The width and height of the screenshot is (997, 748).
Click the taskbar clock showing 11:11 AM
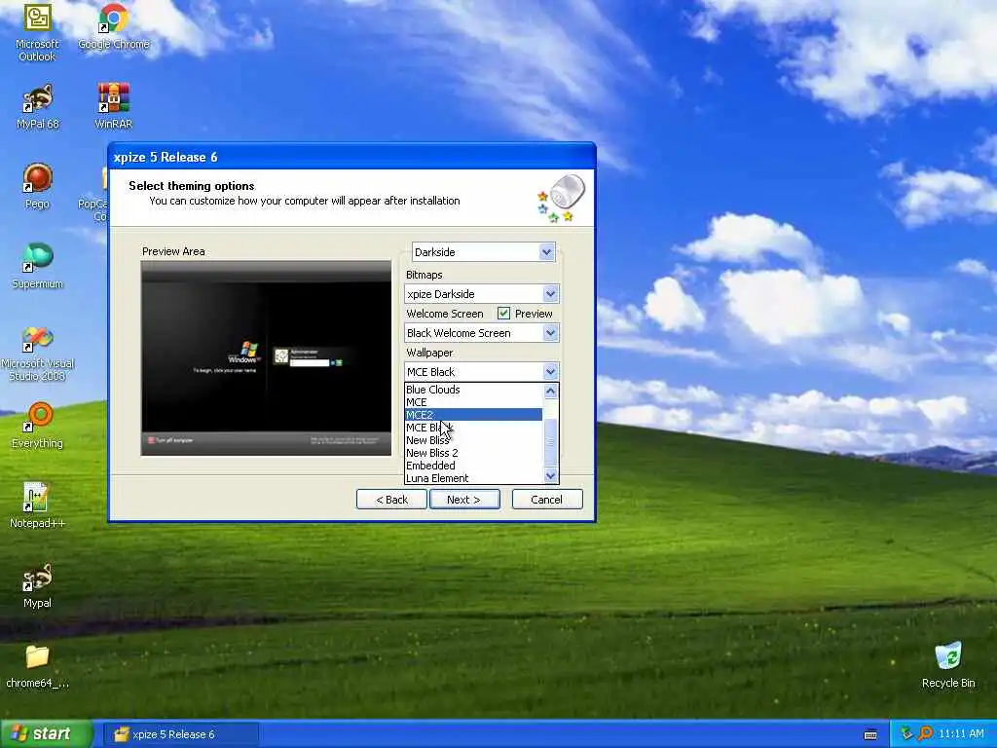tap(961, 733)
